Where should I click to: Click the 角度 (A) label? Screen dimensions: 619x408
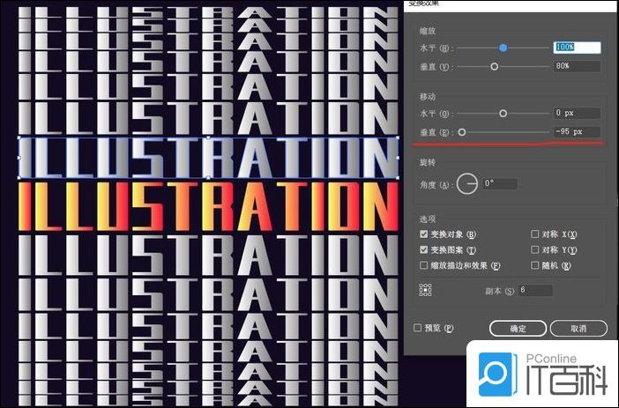[x=435, y=184]
